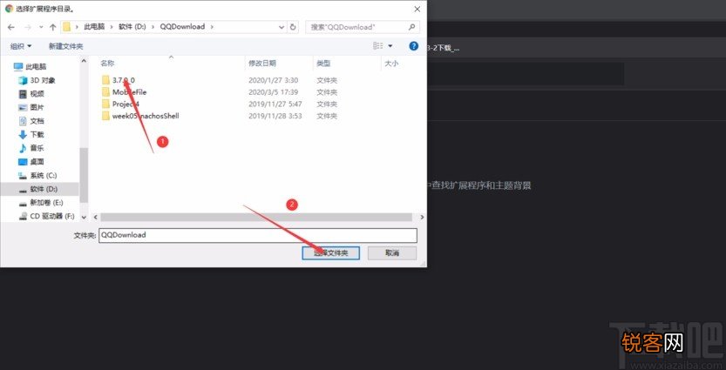Click 新建文件夹 to create a folder

[x=65, y=46]
